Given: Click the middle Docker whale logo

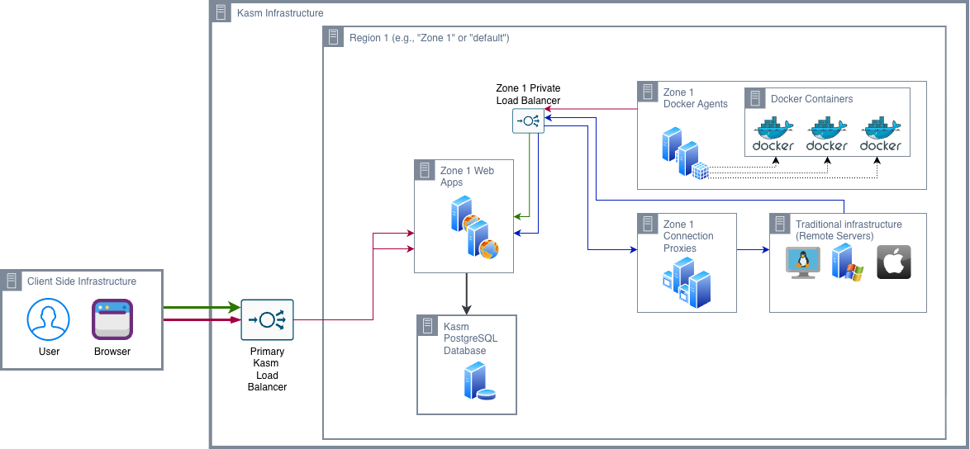Looking at the screenshot, I should (826, 134).
